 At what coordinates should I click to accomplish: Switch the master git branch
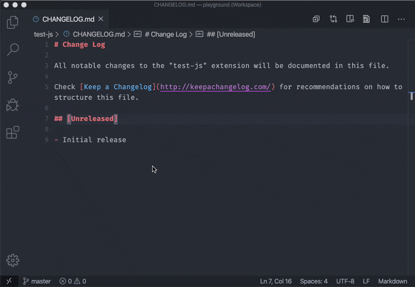point(36,281)
